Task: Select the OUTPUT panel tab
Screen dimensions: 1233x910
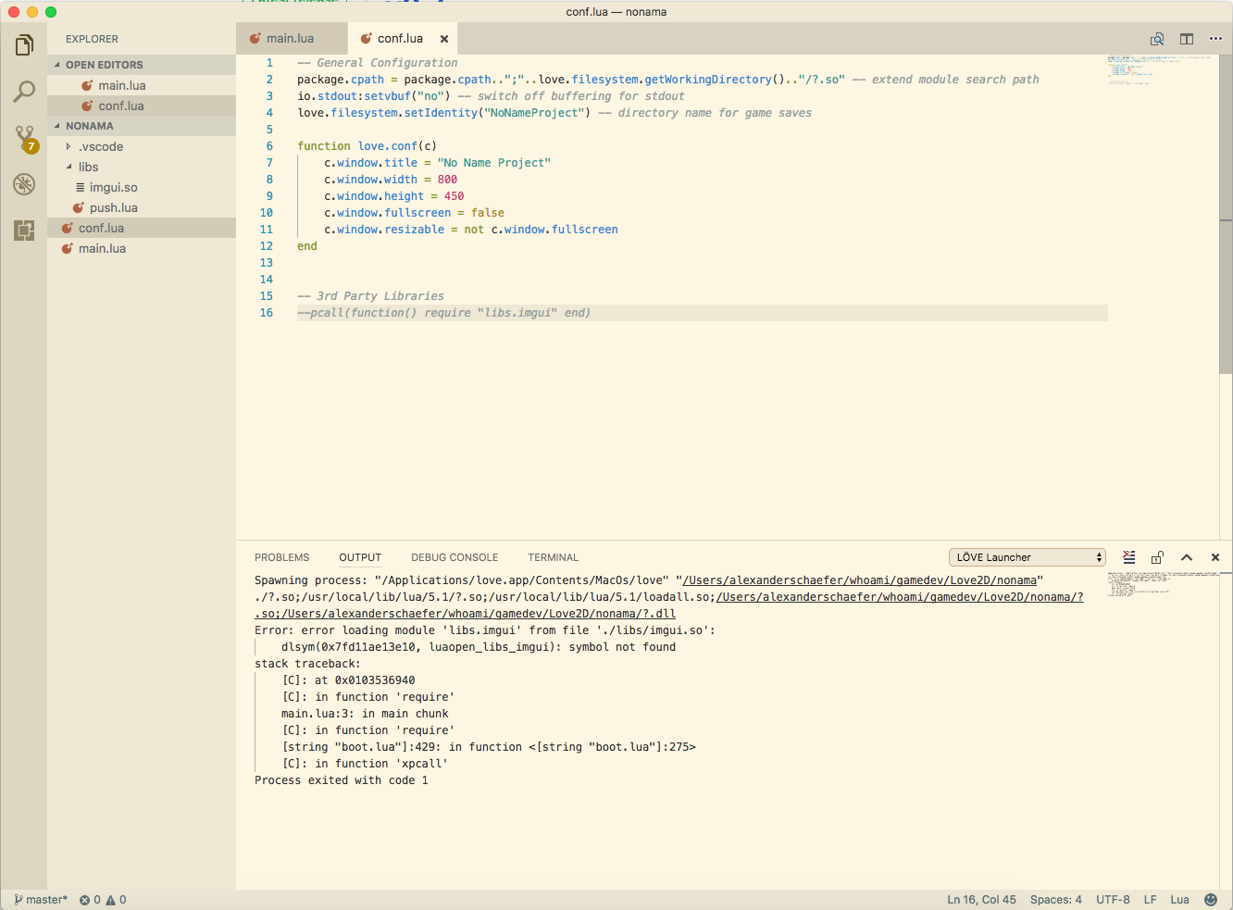Action: click(360, 557)
